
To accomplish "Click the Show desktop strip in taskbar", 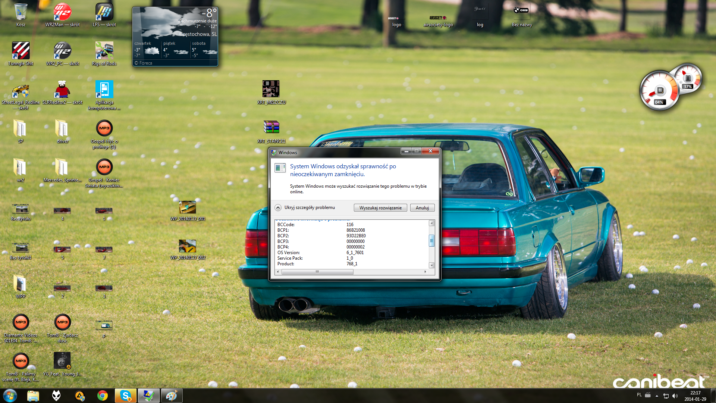I will click(713, 396).
